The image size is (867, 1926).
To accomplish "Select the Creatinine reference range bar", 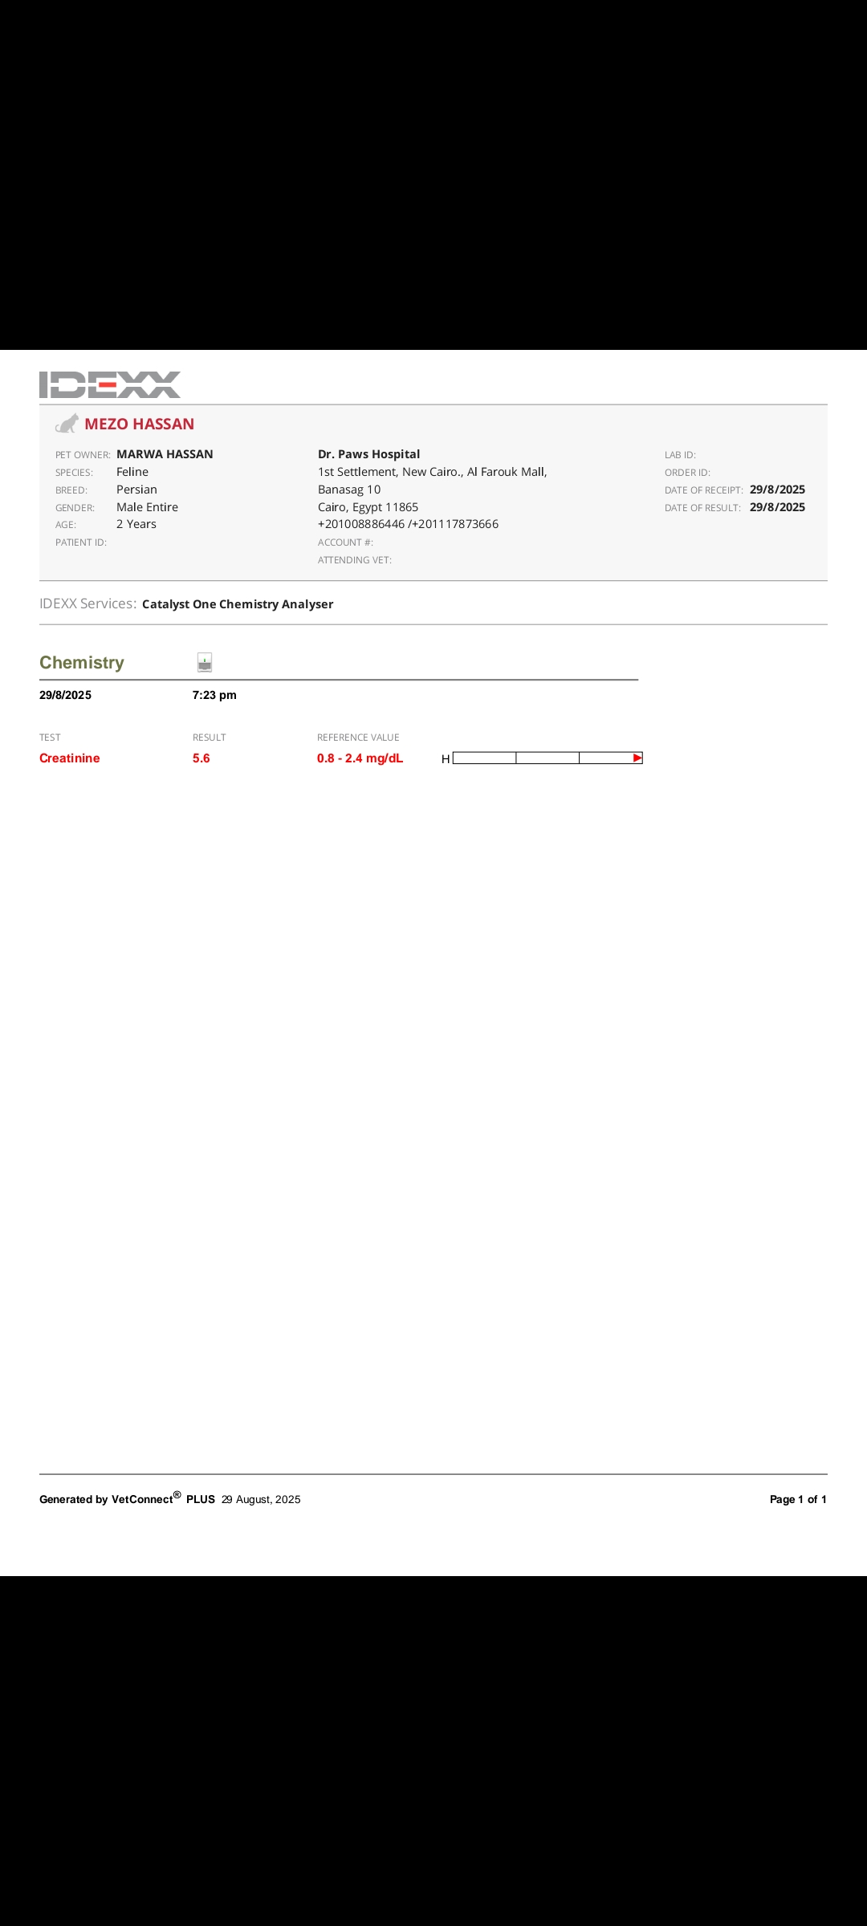I will point(547,758).
